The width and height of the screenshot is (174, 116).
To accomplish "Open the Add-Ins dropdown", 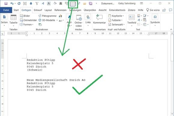I will point(69,21).
